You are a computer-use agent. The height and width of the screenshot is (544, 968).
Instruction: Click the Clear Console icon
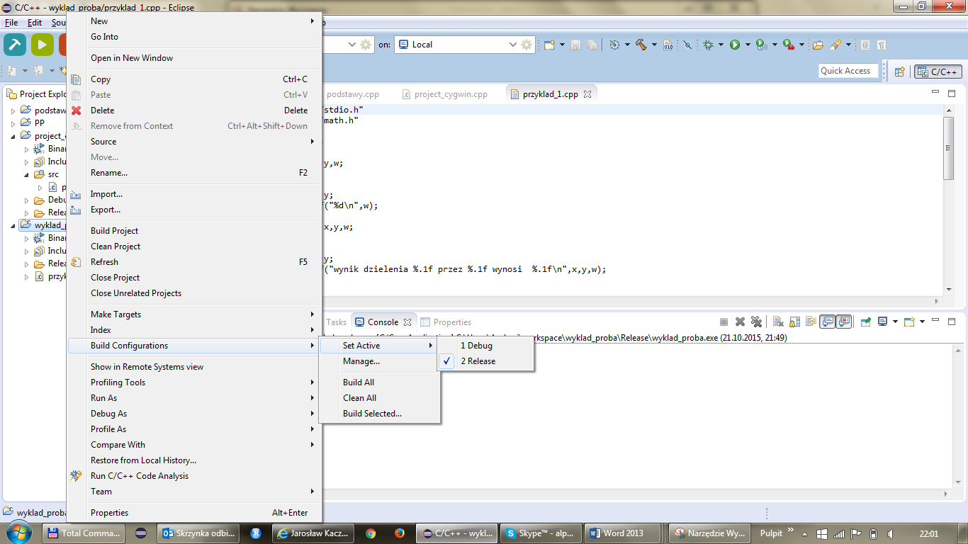click(x=777, y=322)
